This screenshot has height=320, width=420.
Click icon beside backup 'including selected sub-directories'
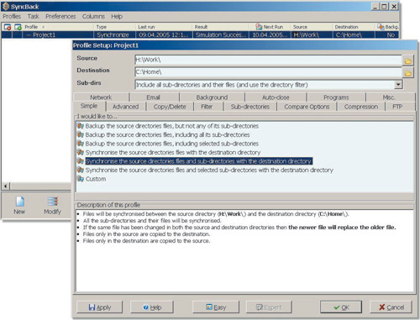tap(81, 144)
